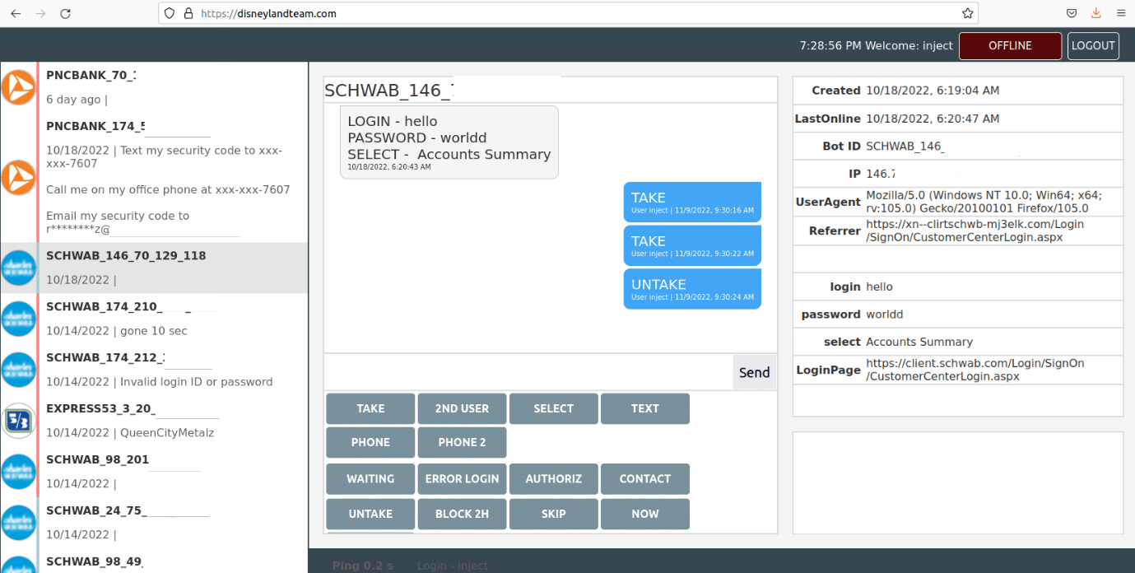Open the Pocket save icon
Screen dimensions: 1135x573
pyautogui.click(x=1072, y=13)
